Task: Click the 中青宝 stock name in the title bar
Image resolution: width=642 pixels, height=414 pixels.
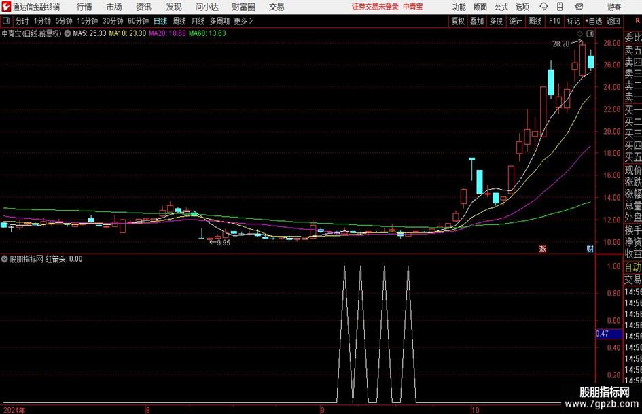Action: click(x=413, y=7)
